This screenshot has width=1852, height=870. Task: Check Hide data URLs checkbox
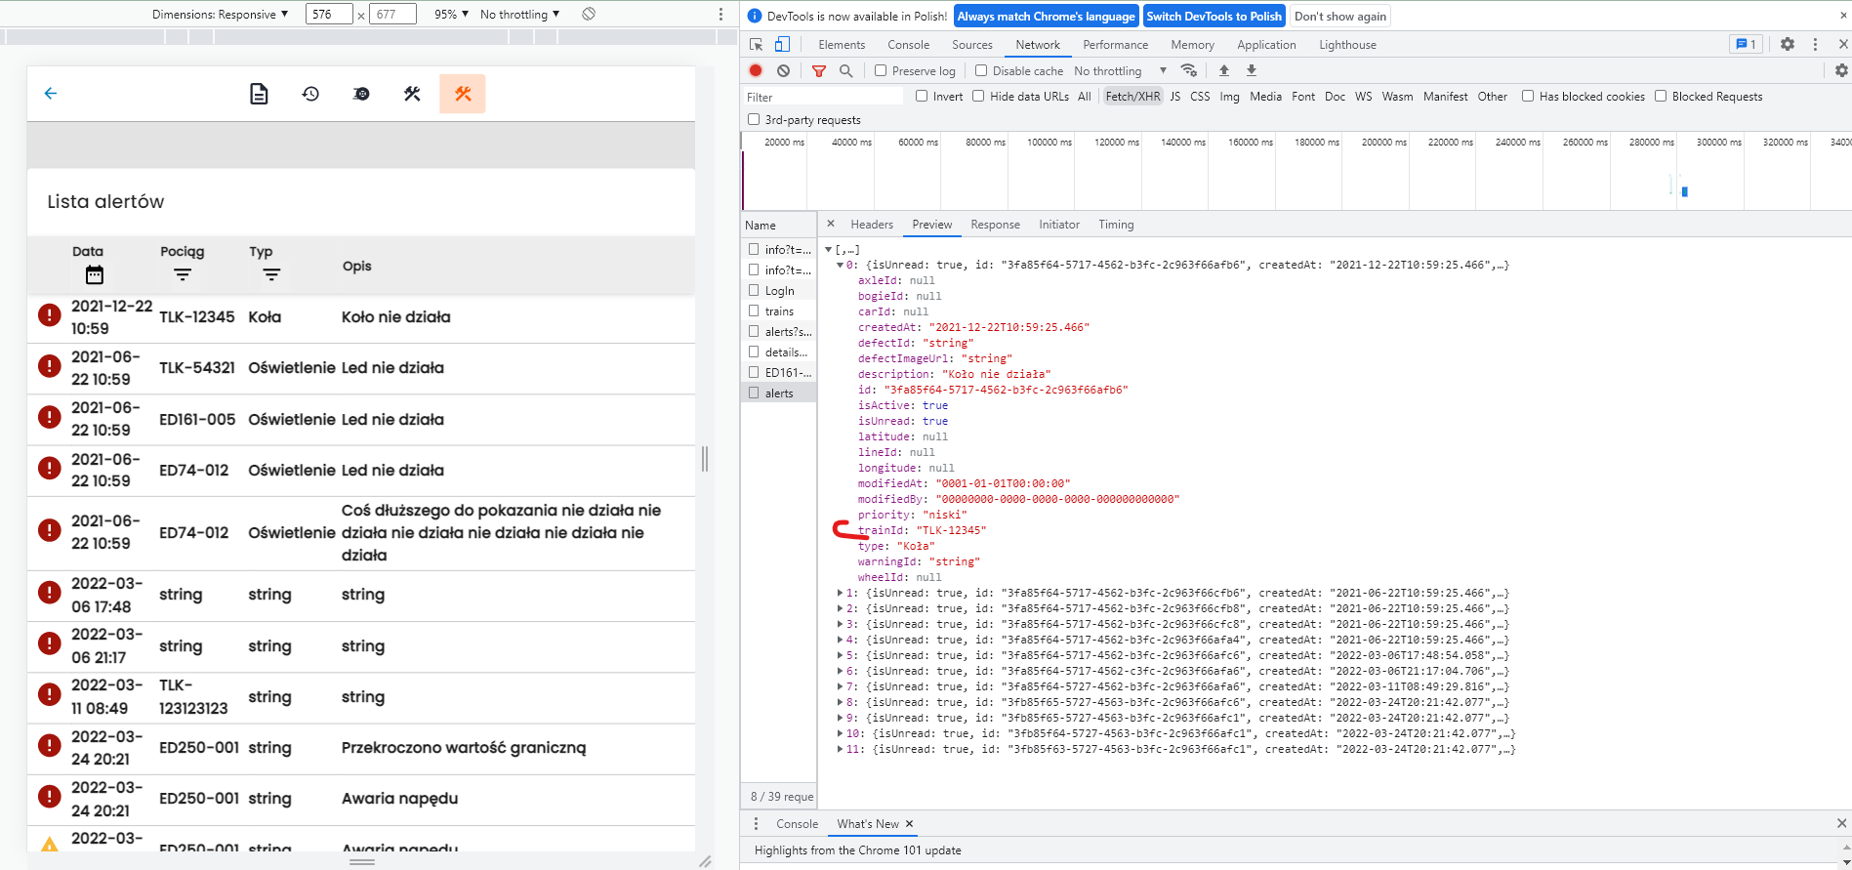pyautogui.click(x=978, y=96)
